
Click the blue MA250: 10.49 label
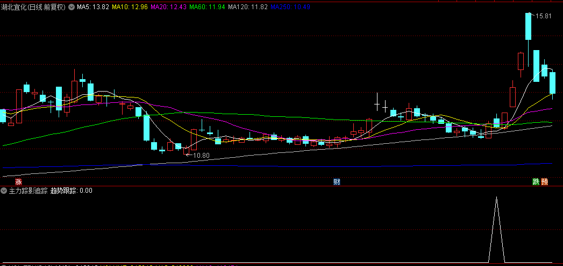coord(290,7)
